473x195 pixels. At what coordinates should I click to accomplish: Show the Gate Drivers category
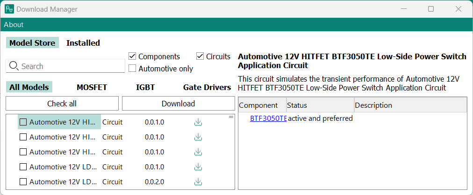click(207, 87)
